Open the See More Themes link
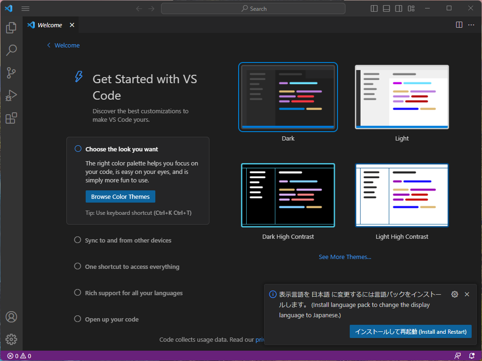This screenshot has height=361, width=482. [345, 257]
